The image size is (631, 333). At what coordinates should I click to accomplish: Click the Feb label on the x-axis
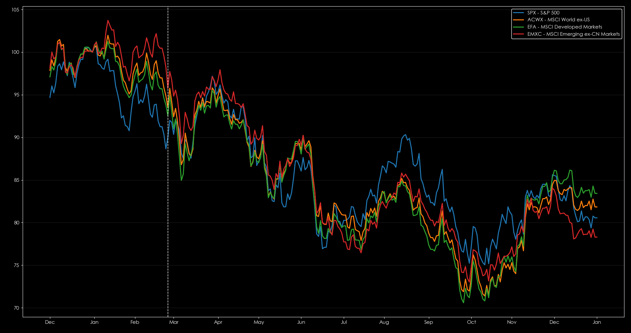(135, 322)
